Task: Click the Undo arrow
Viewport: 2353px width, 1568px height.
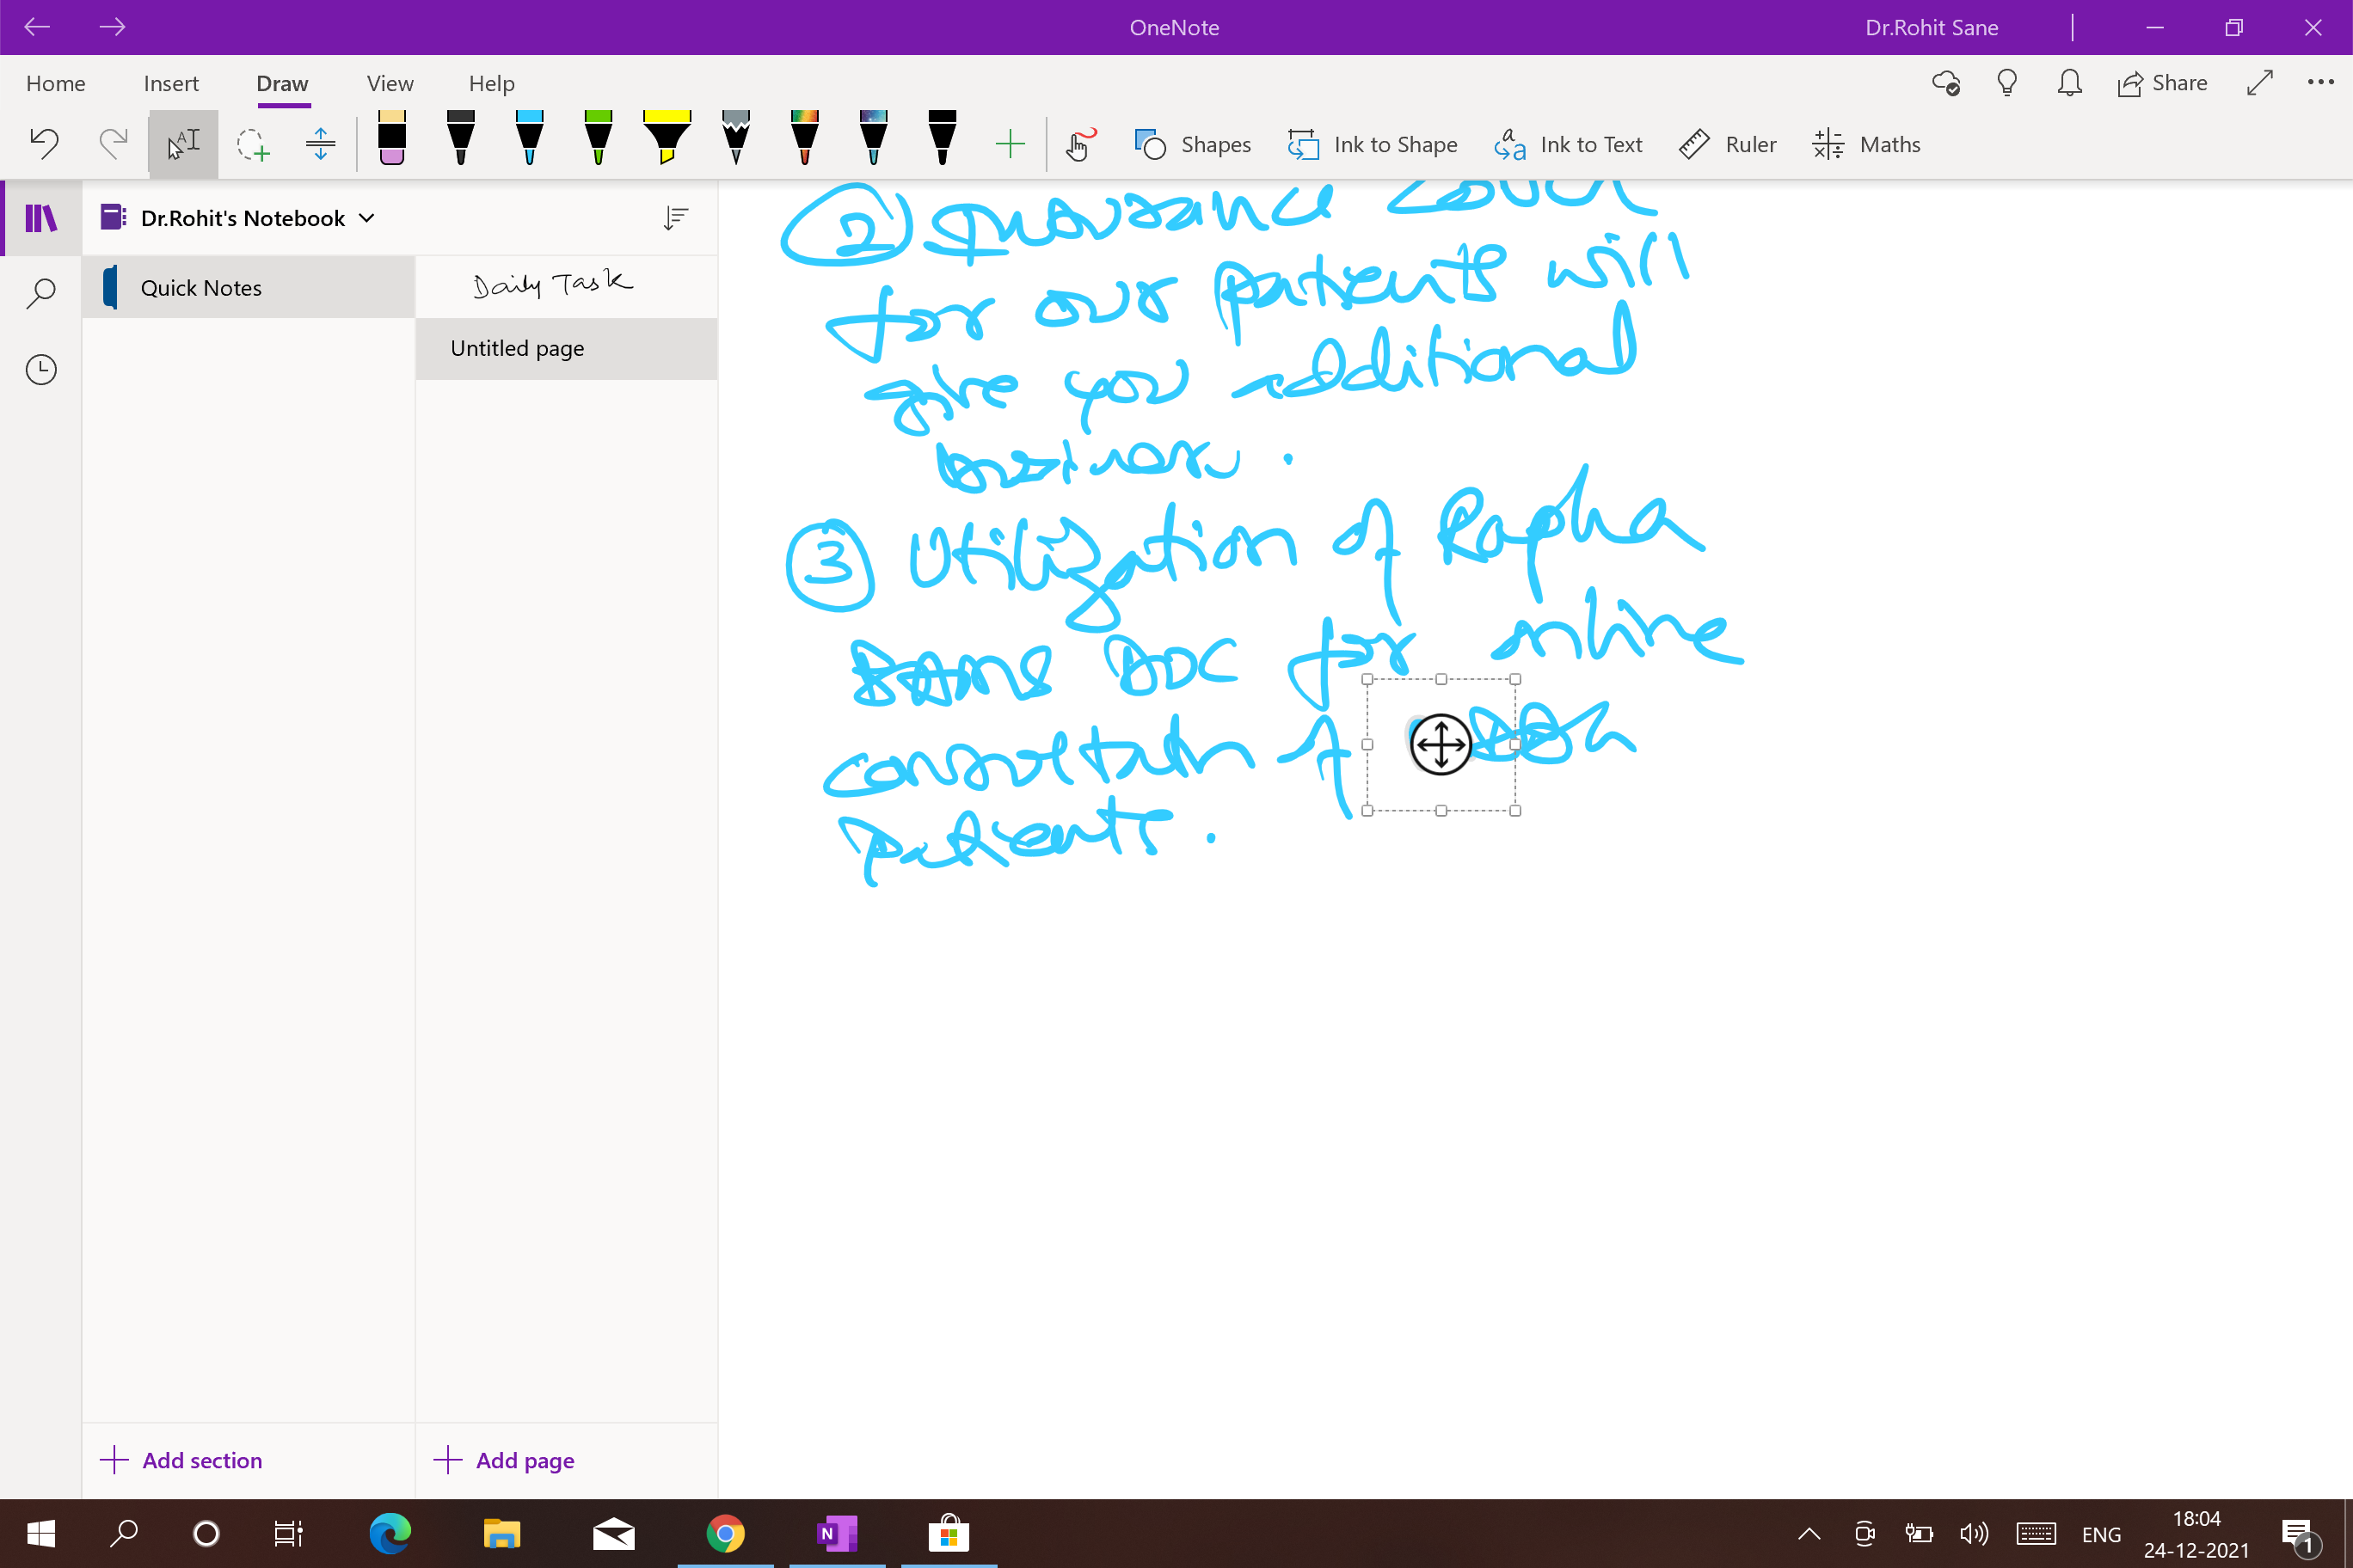Action: point(44,144)
